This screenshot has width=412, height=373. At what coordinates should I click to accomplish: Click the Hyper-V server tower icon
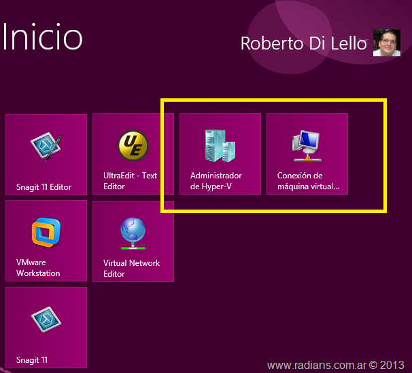coord(220,145)
